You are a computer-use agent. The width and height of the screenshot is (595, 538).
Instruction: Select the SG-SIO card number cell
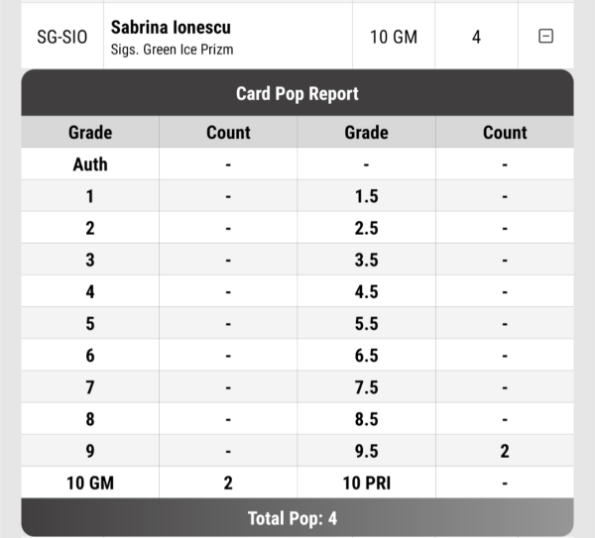coord(61,38)
